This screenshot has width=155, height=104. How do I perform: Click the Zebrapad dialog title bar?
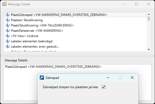pyautogui.click(x=88, y=78)
